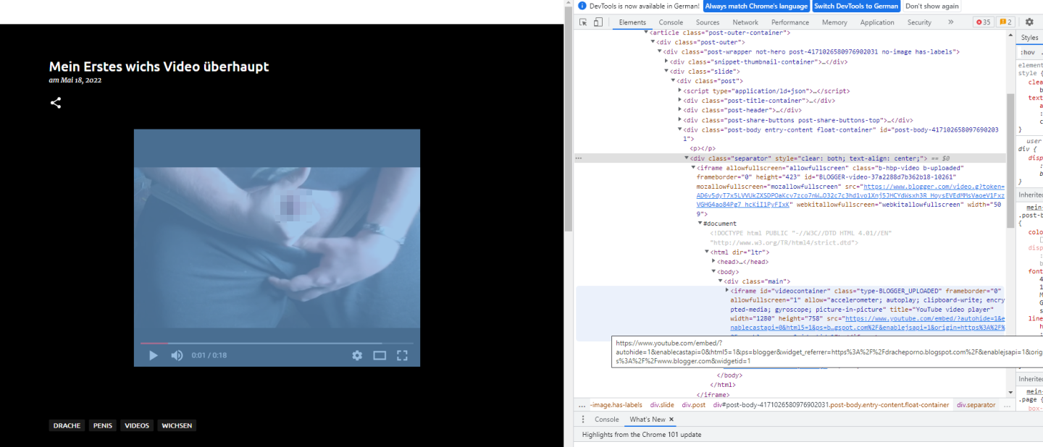Click the red errors counter showing 35
Viewport: 1043px width, 447px height.
click(983, 22)
